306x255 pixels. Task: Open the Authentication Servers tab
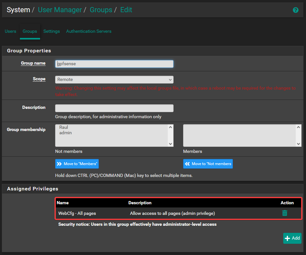click(89, 31)
